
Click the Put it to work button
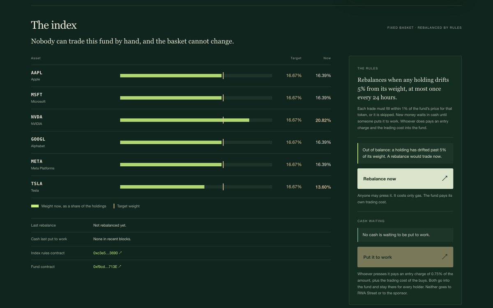[405, 257]
